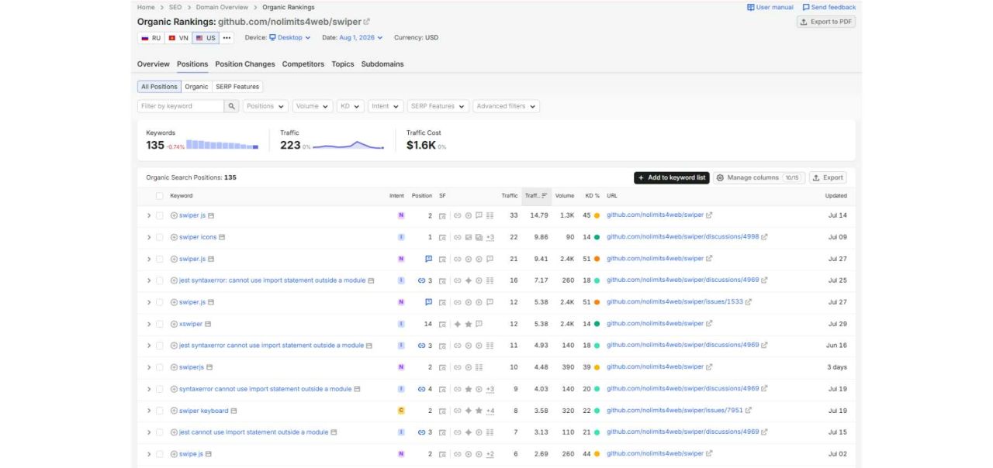Switch to the Position Changes tab
The width and height of the screenshot is (993, 468).
tap(245, 64)
